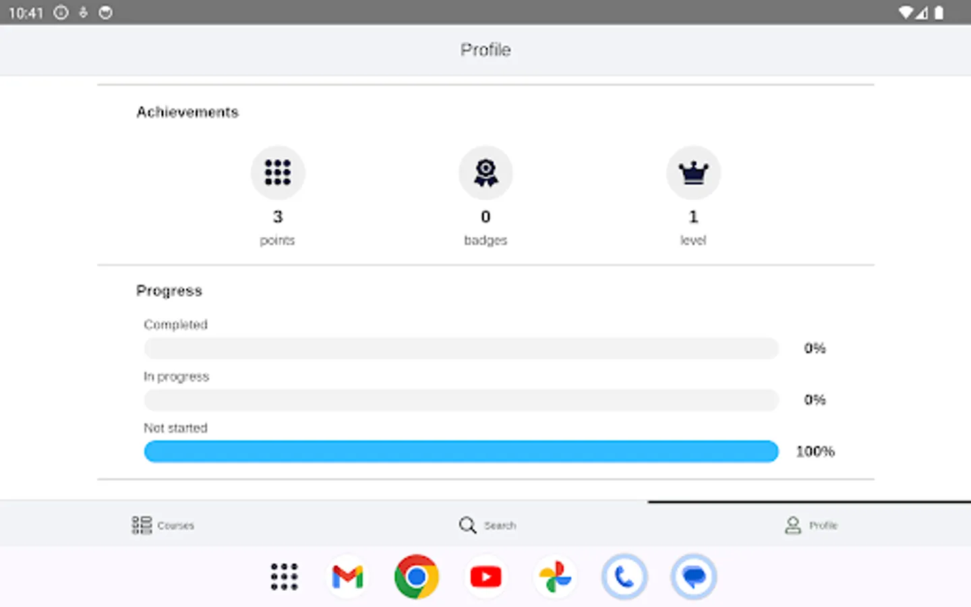The image size is (971, 607).
Task: Tap the Wi-Fi status icon
Action: pos(906,12)
